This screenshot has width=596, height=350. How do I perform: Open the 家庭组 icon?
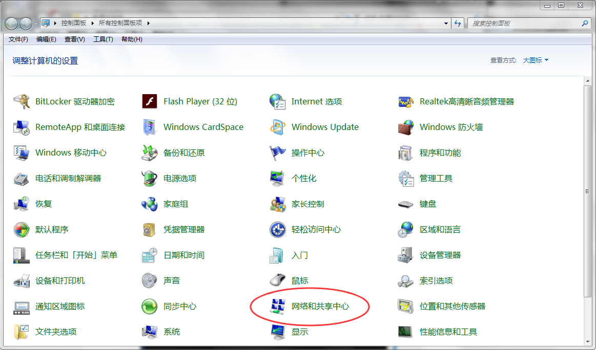click(x=150, y=204)
